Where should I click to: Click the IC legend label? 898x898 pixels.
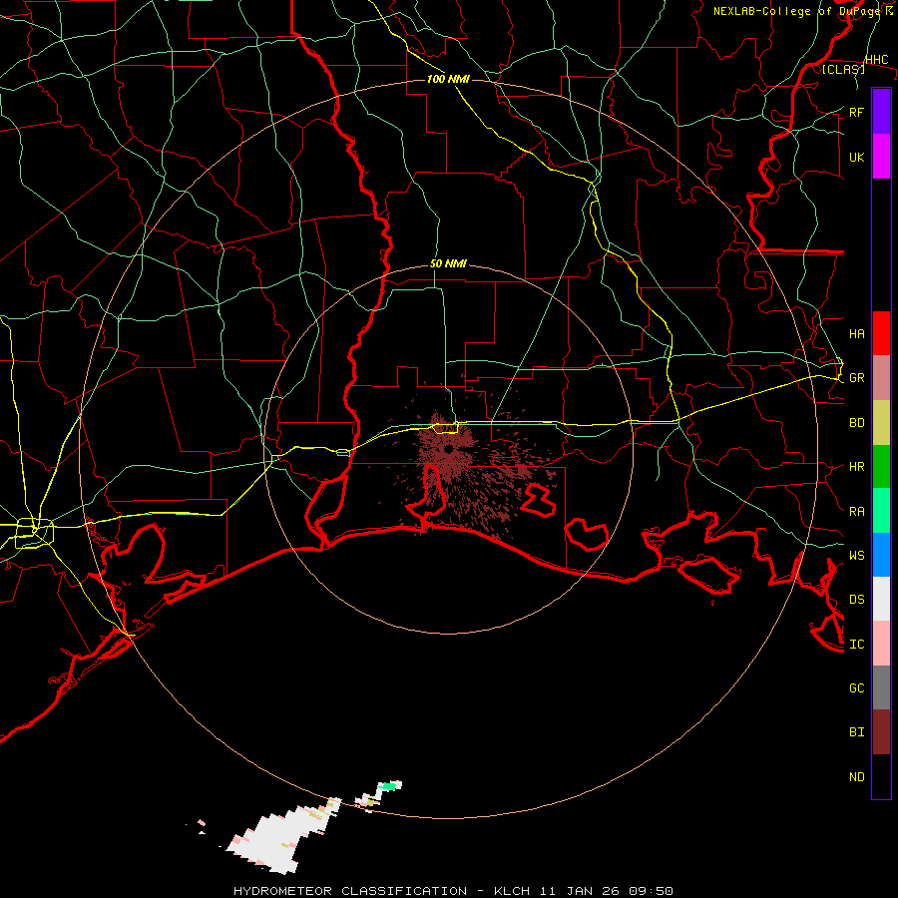[856, 645]
